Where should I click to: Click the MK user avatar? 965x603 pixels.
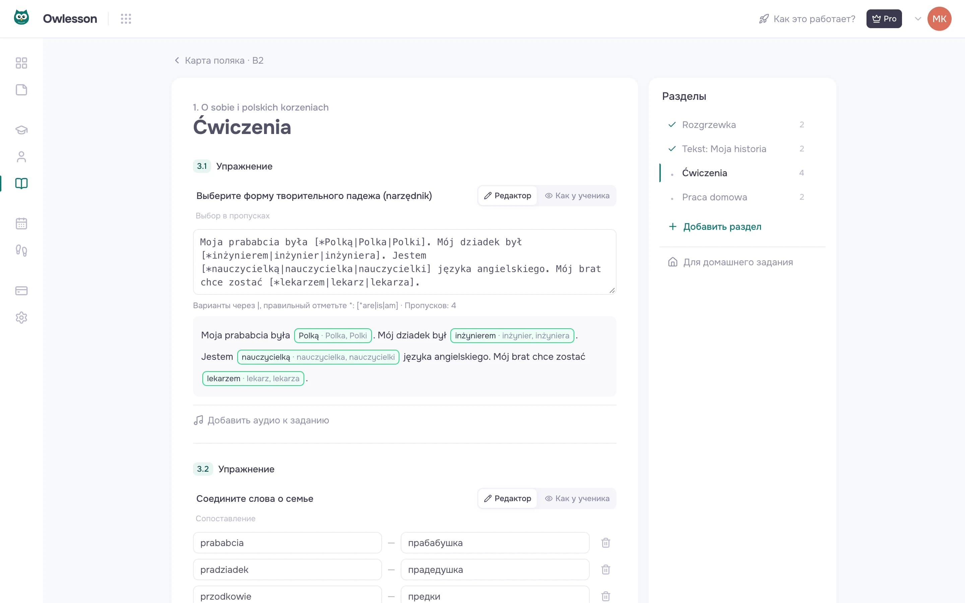point(939,19)
